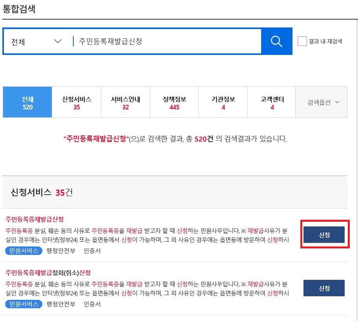Click 인증서 under 주민등록증재발급신청 result
358x321 pixels.
[92, 251]
